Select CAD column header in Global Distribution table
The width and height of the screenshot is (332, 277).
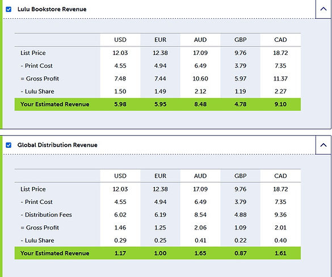pos(280,176)
